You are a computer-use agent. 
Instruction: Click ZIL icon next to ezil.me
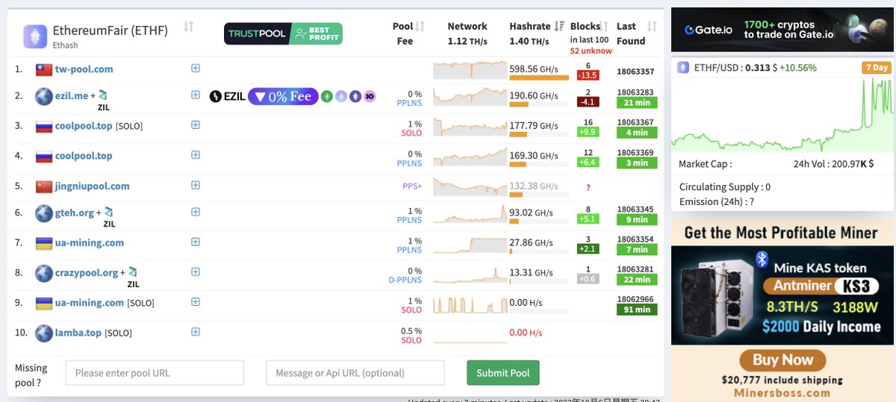(103, 95)
